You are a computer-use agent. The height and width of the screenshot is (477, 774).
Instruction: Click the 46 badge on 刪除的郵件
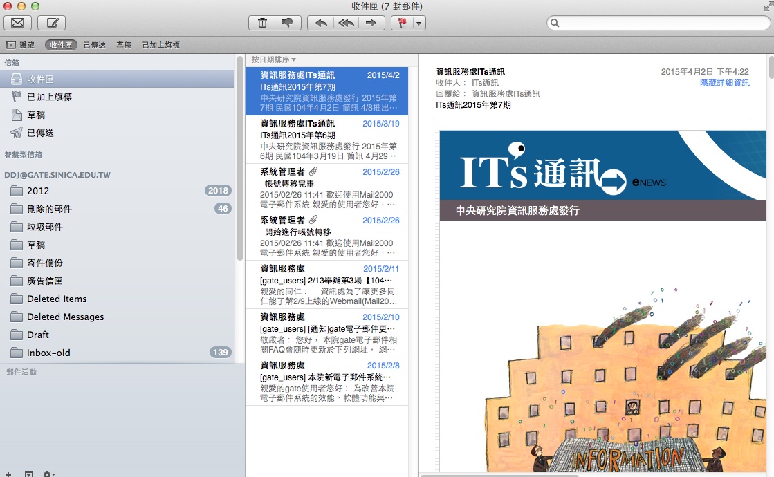click(x=223, y=209)
